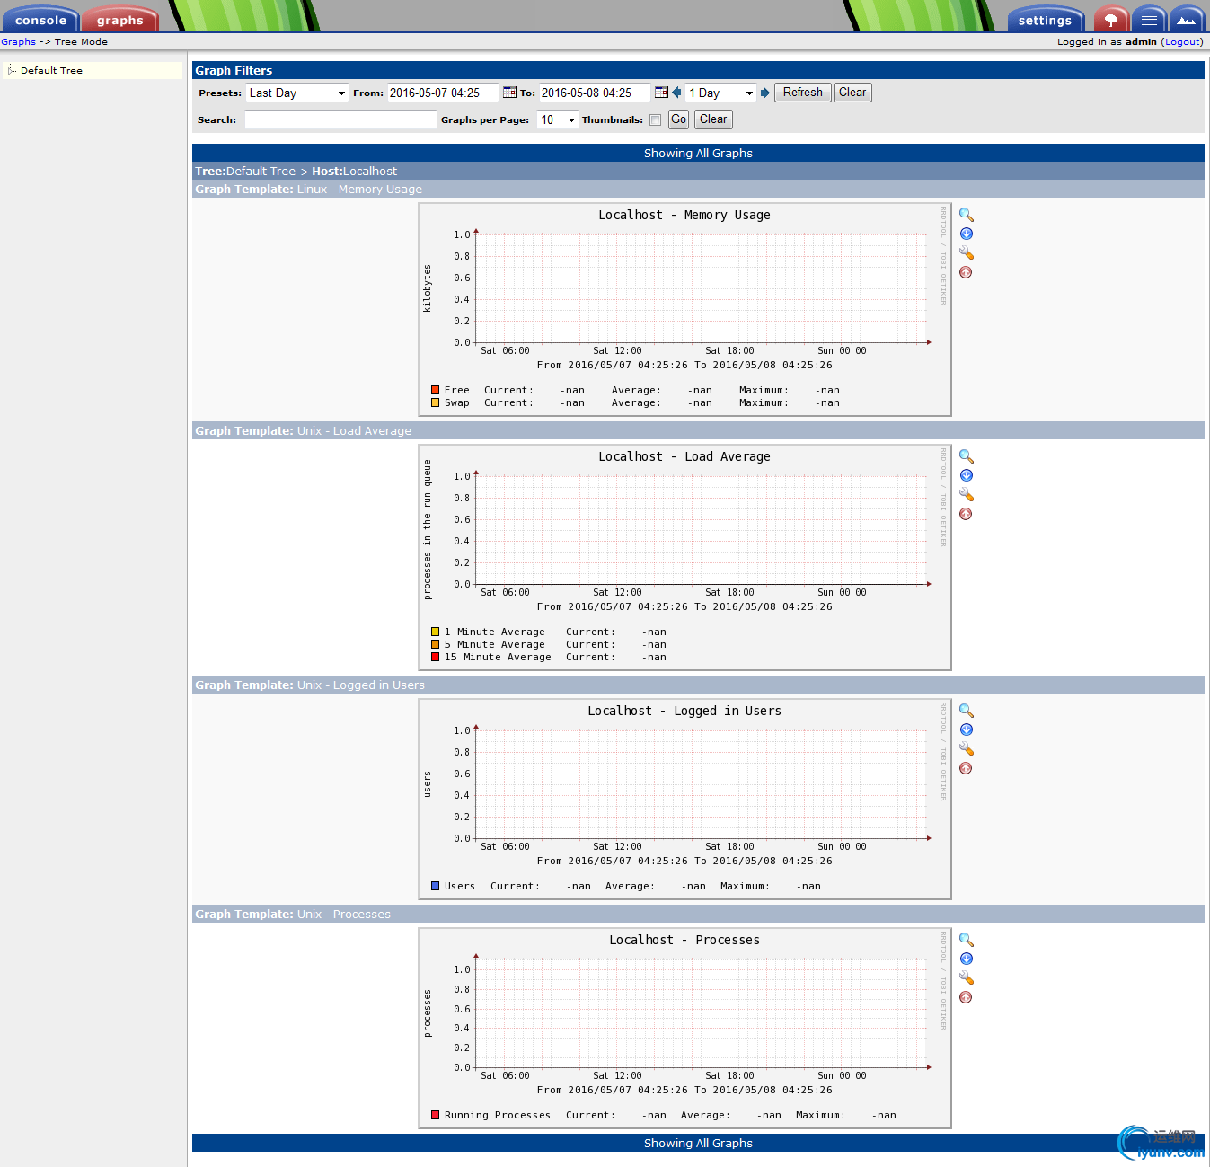Image resolution: width=1210 pixels, height=1167 pixels.
Task: Open the Localhost Load Average graph image
Action: tap(685, 558)
